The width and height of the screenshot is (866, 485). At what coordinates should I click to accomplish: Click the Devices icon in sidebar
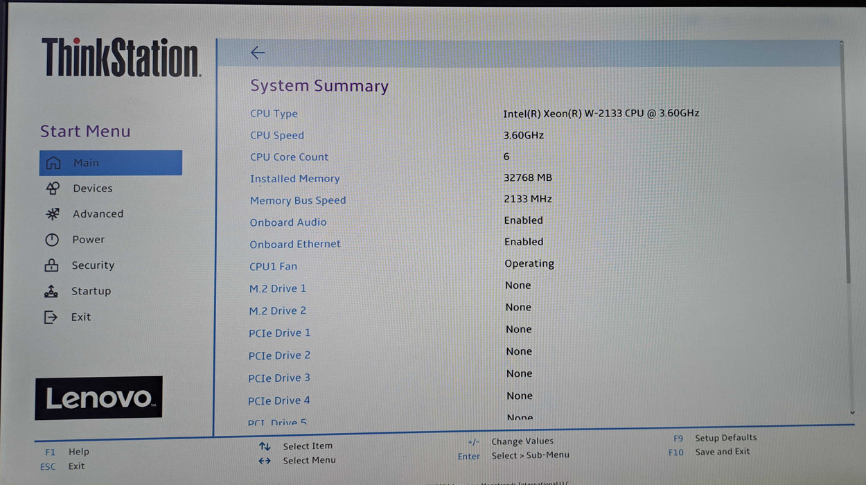(x=53, y=188)
